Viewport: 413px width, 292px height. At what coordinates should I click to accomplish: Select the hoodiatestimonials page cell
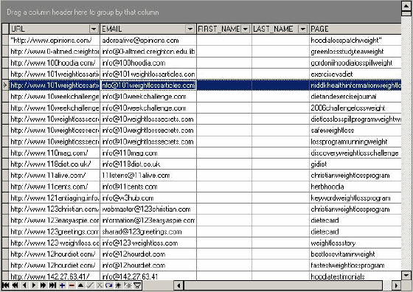(355, 276)
